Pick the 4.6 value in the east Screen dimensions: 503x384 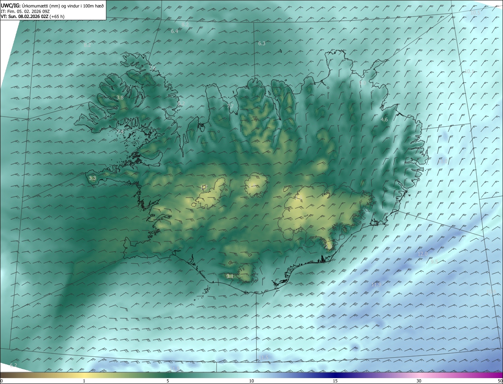coord(384,120)
